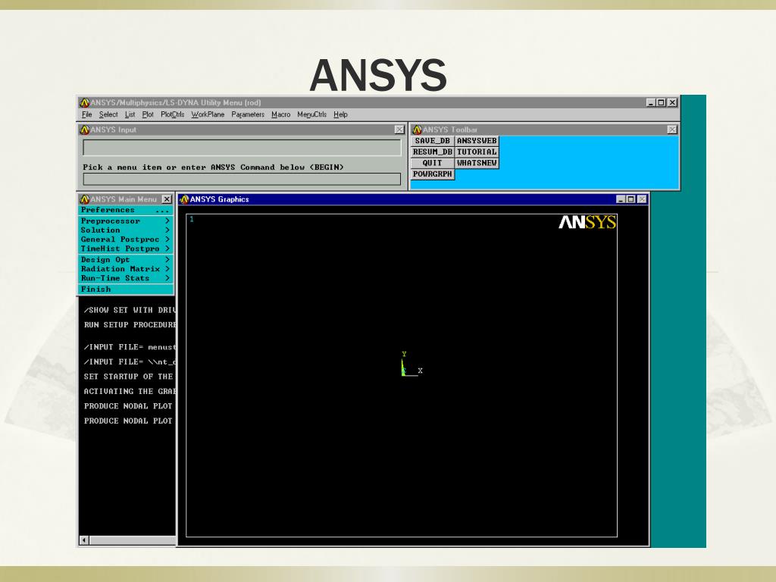The height and width of the screenshot is (582, 776).
Task: Close the ANSYS Main Menu window
Action: tap(167, 199)
